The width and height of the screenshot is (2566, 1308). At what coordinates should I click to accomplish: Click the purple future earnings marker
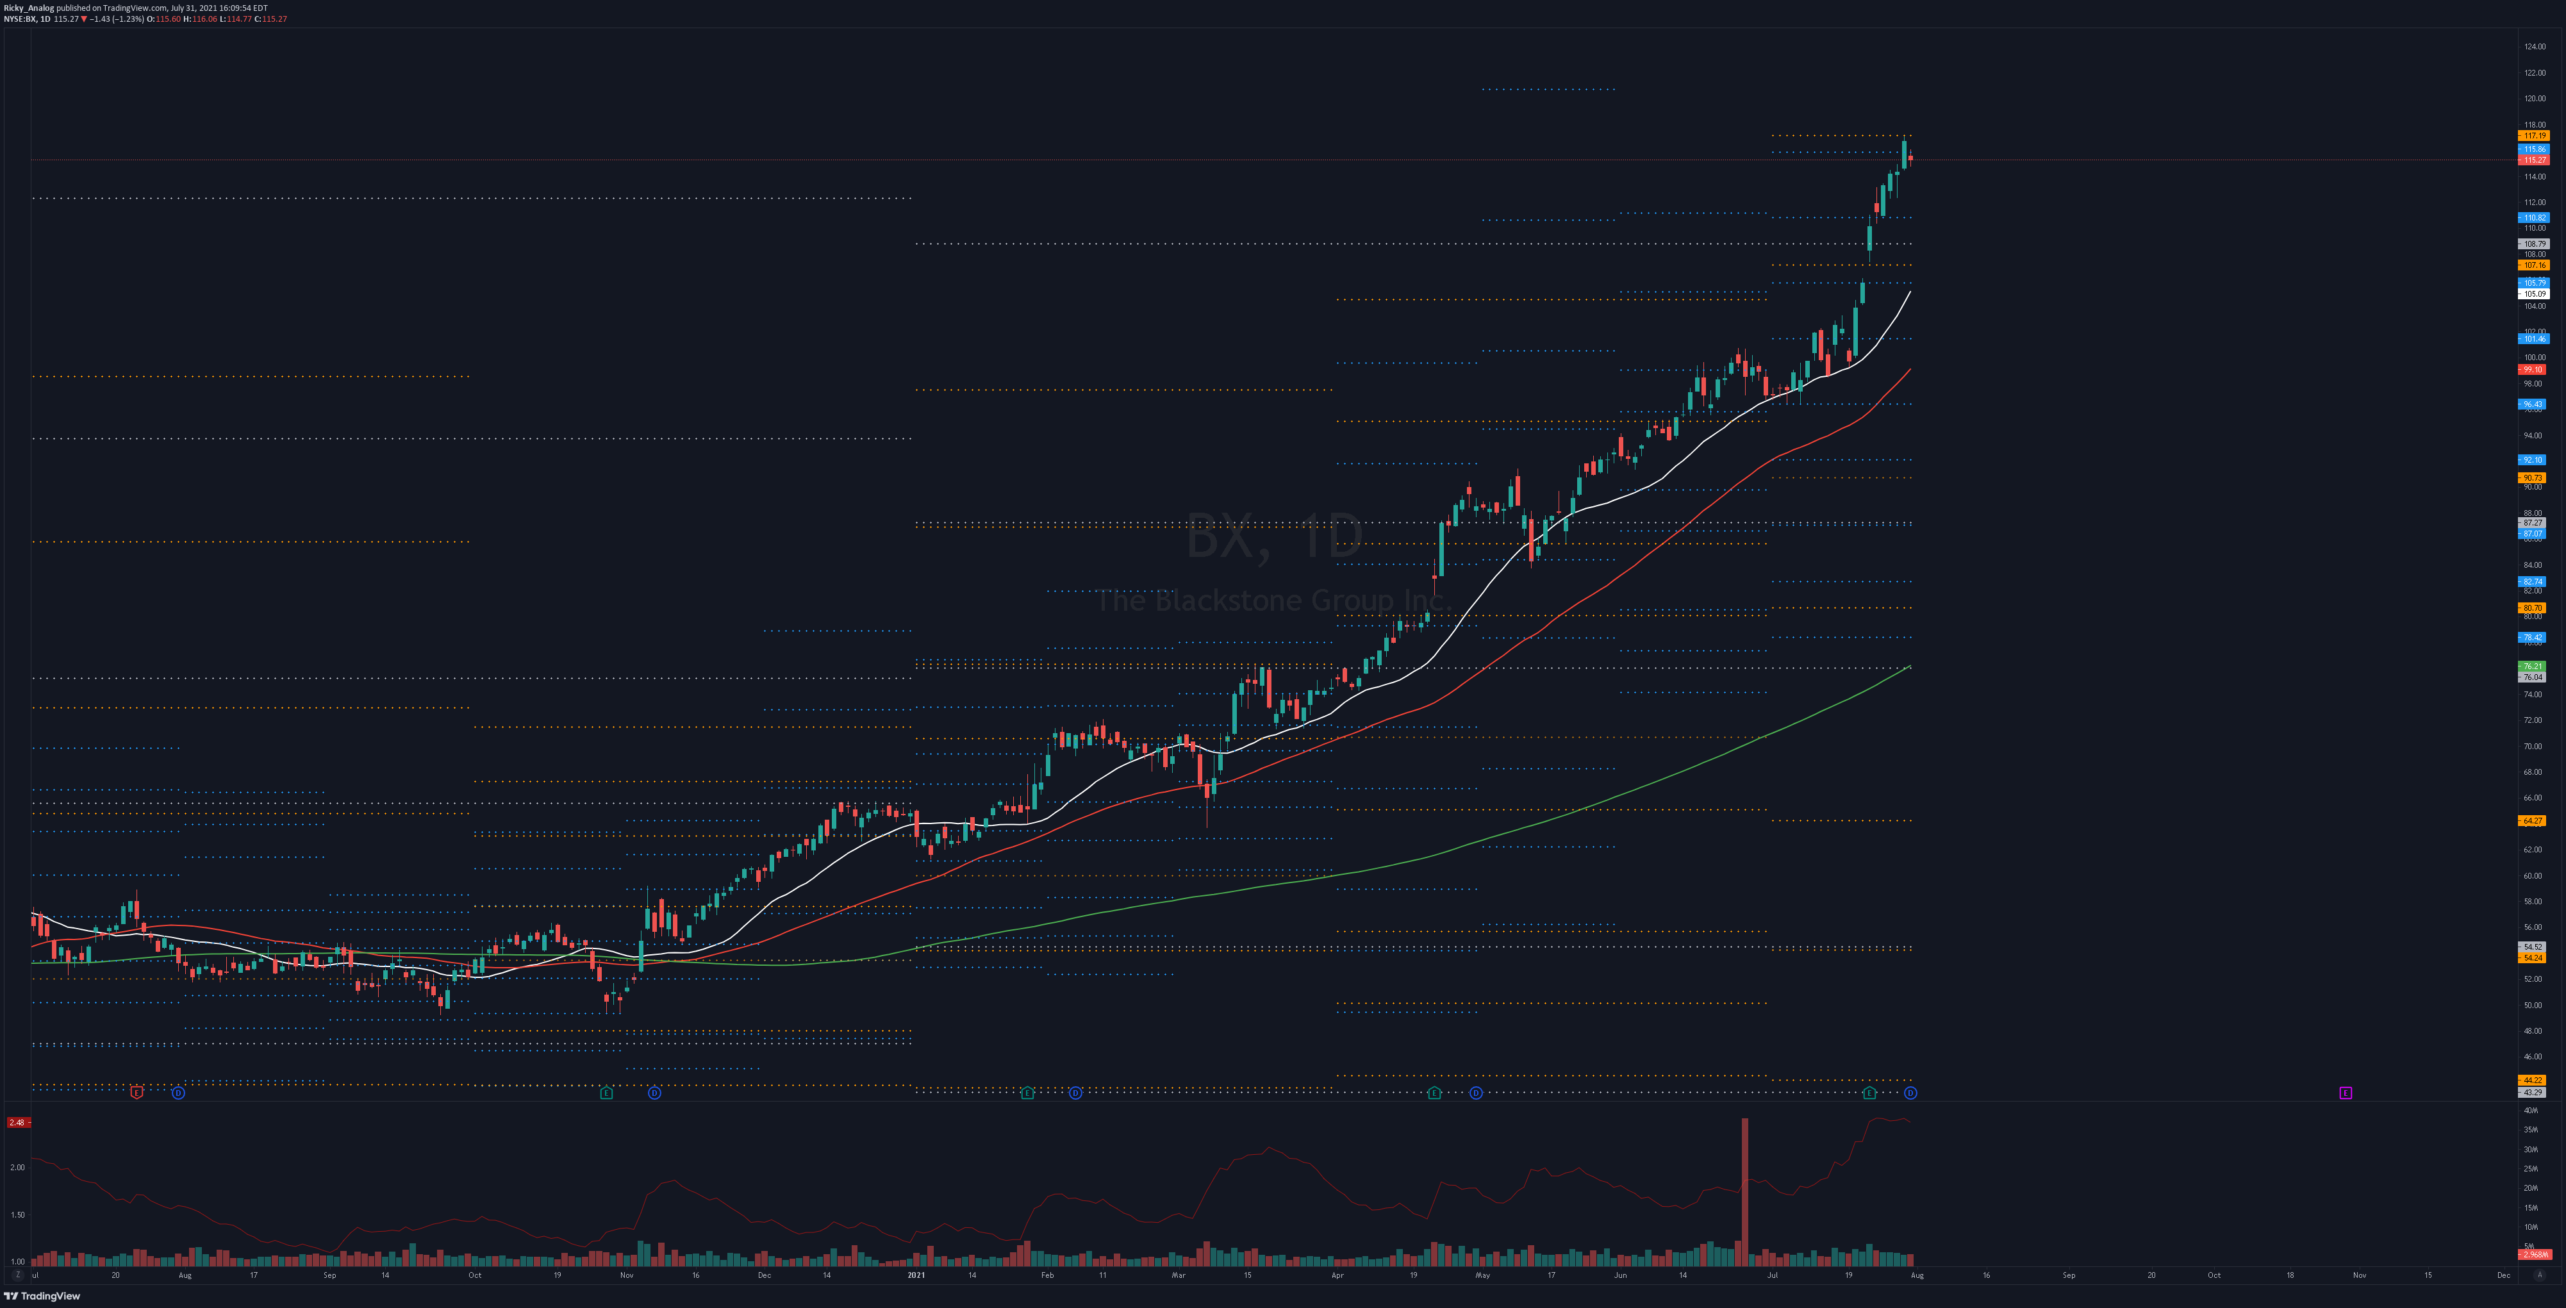pyautogui.click(x=2346, y=1093)
